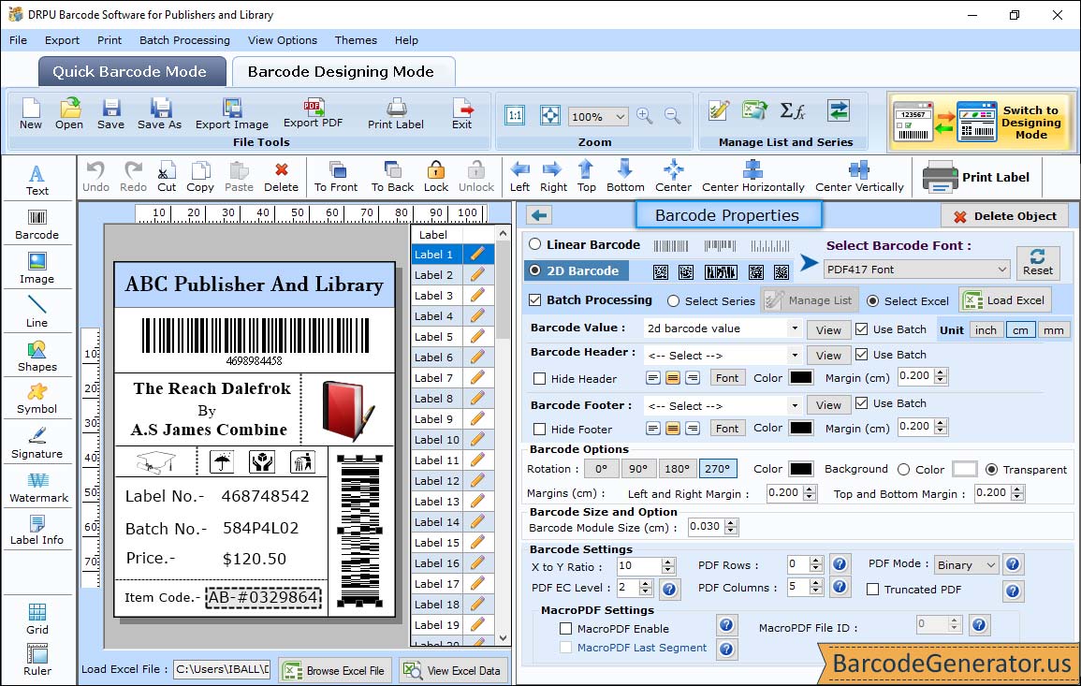The width and height of the screenshot is (1081, 686).
Task: Increase PDF EC Level stepper
Action: [x=645, y=584]
